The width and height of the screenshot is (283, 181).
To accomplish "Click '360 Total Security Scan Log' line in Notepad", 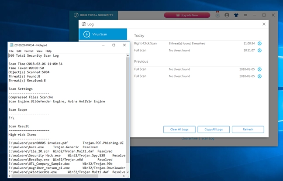I will point(34,55).
